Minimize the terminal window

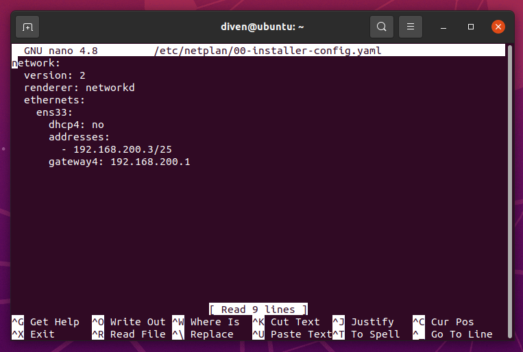(443, 27)
